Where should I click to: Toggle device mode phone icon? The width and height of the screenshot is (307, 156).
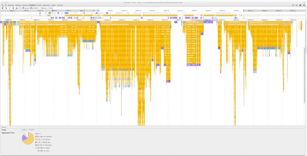click(x=6, y=5)
